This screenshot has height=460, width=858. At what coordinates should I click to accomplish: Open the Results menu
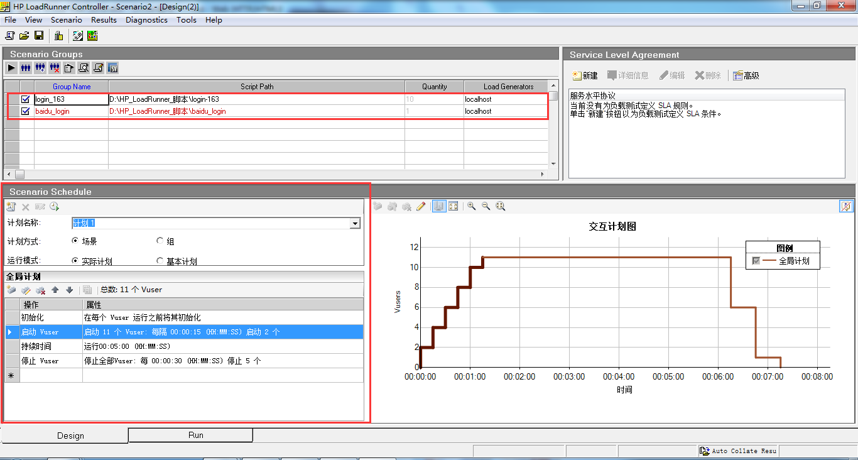[104, 19]
